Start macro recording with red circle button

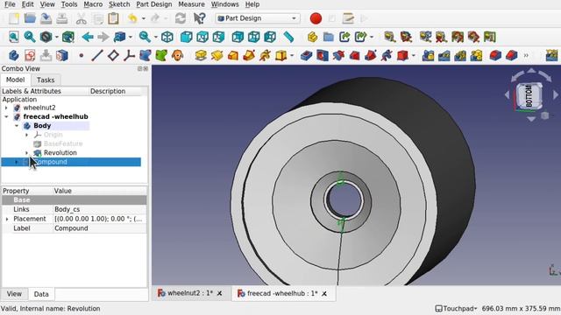tap(316, 18)
